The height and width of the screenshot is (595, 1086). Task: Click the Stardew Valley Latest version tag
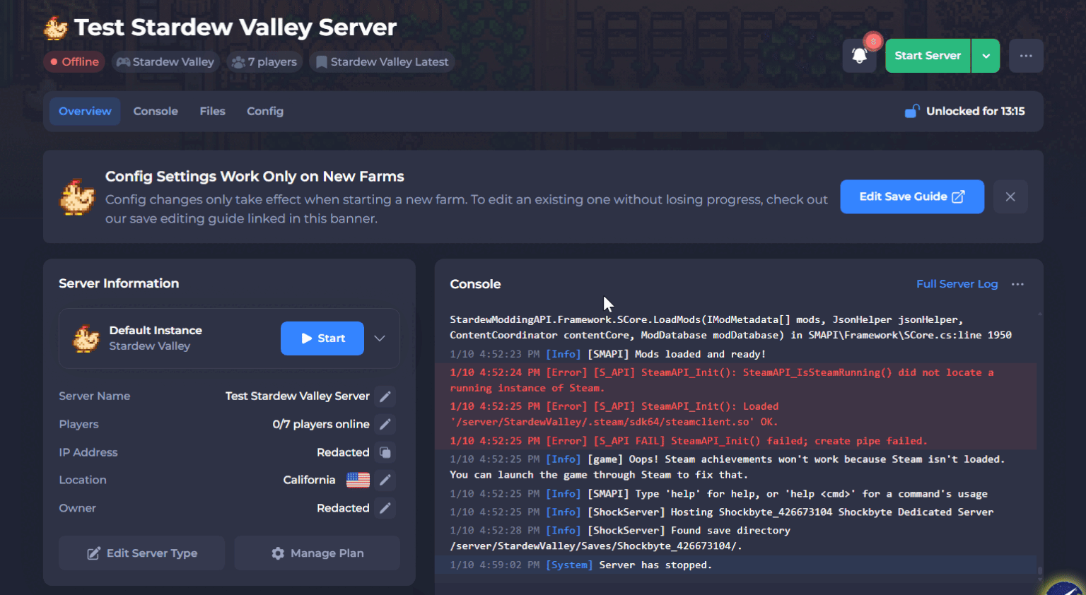382,62
